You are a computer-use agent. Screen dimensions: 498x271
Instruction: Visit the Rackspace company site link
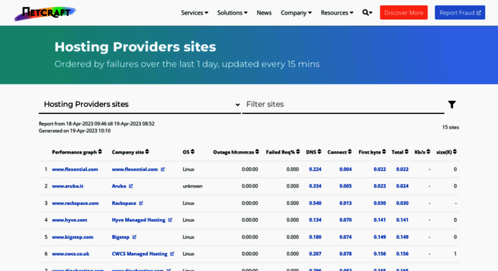click(124, 203)
